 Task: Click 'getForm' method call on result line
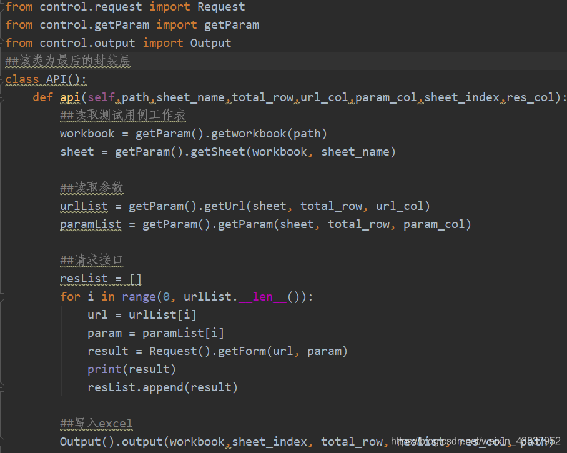(x=242, y=351)
